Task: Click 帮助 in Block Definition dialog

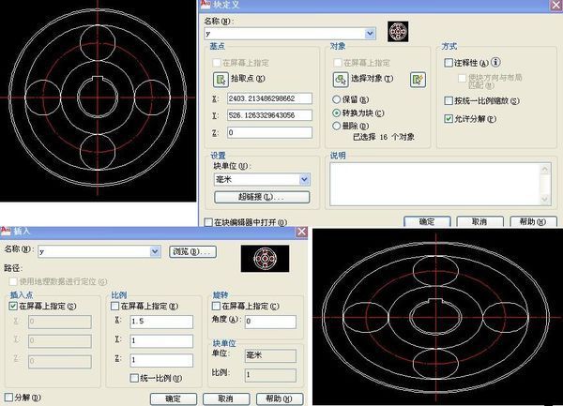Action: pos(533,221)
